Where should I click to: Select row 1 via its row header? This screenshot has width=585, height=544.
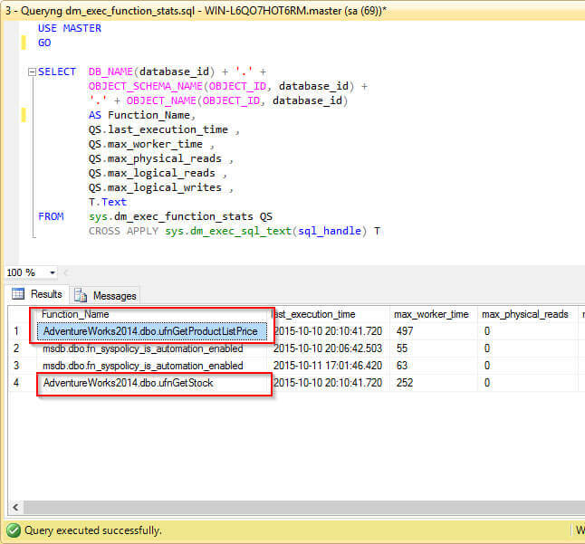(16, 331)
